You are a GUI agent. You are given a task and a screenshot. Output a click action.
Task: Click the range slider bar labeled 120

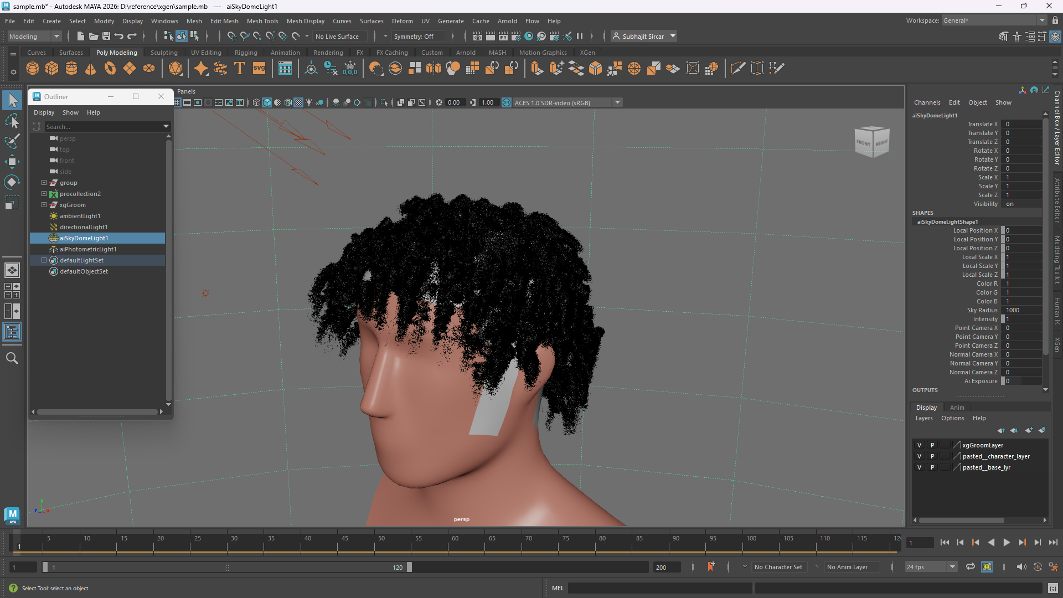227,567
